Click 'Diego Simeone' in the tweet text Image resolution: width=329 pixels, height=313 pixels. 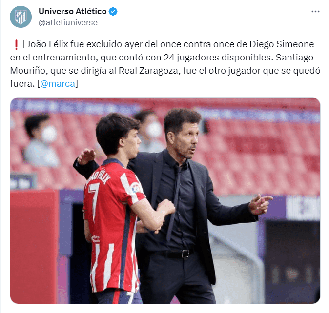click(x=282, y=44)
